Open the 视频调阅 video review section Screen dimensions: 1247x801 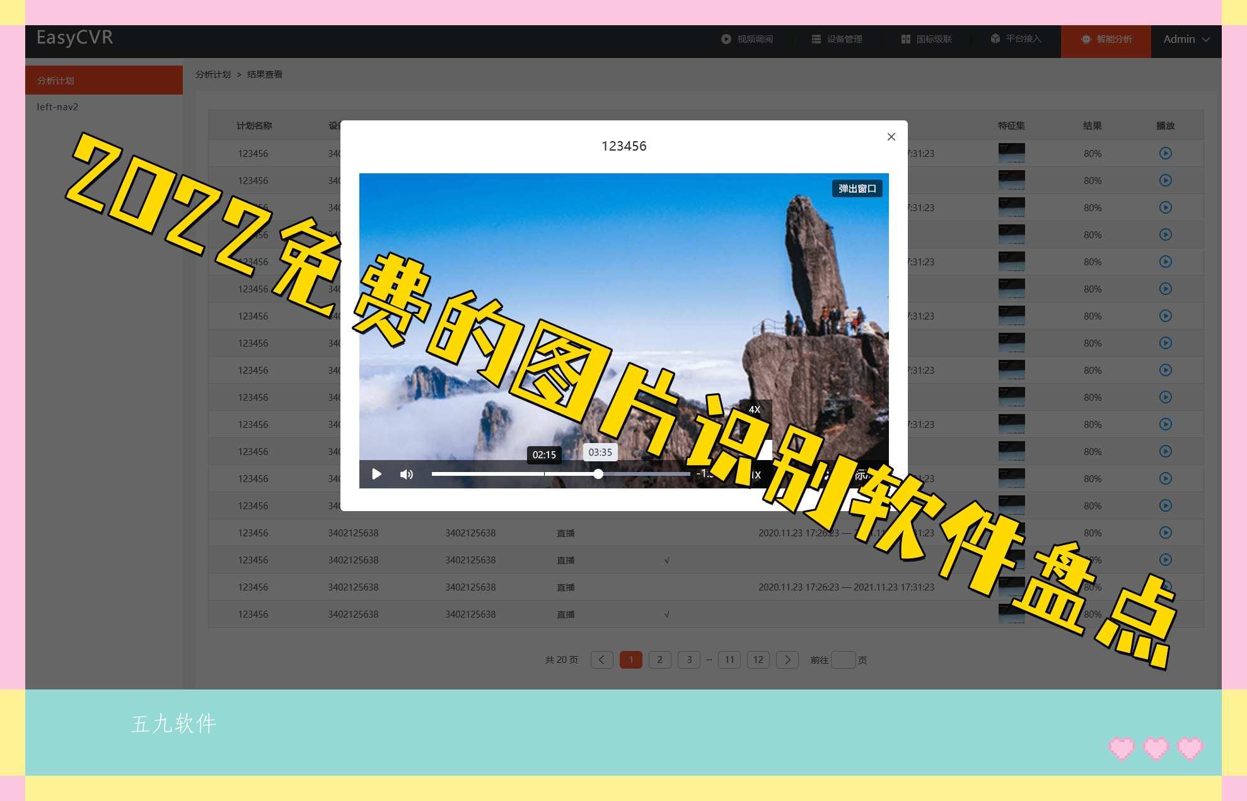pos(755,39)
